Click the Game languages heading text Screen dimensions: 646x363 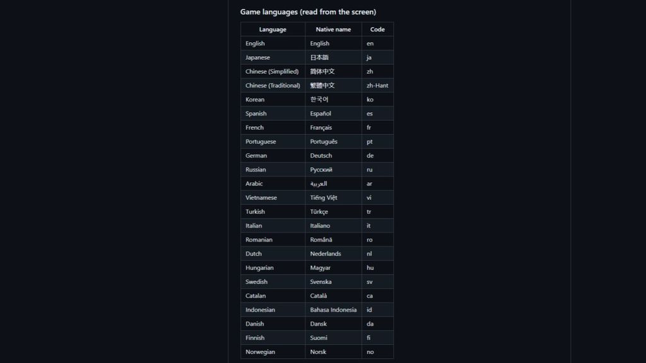[x=308, y=12]
